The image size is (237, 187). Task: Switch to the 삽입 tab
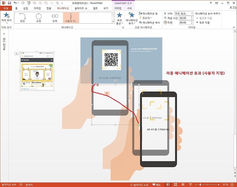26,8
